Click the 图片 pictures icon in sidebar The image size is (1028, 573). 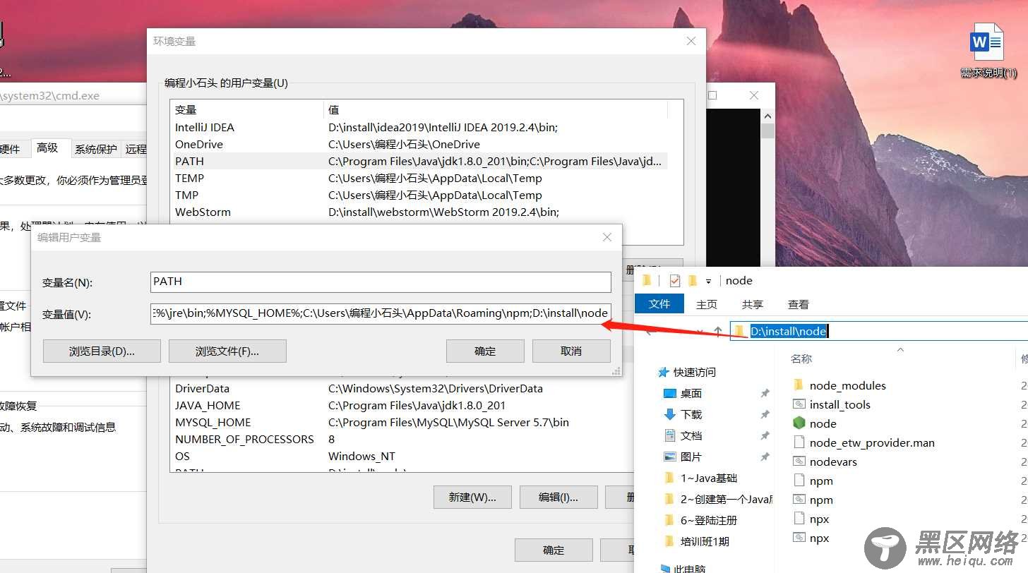pos(670,457)
